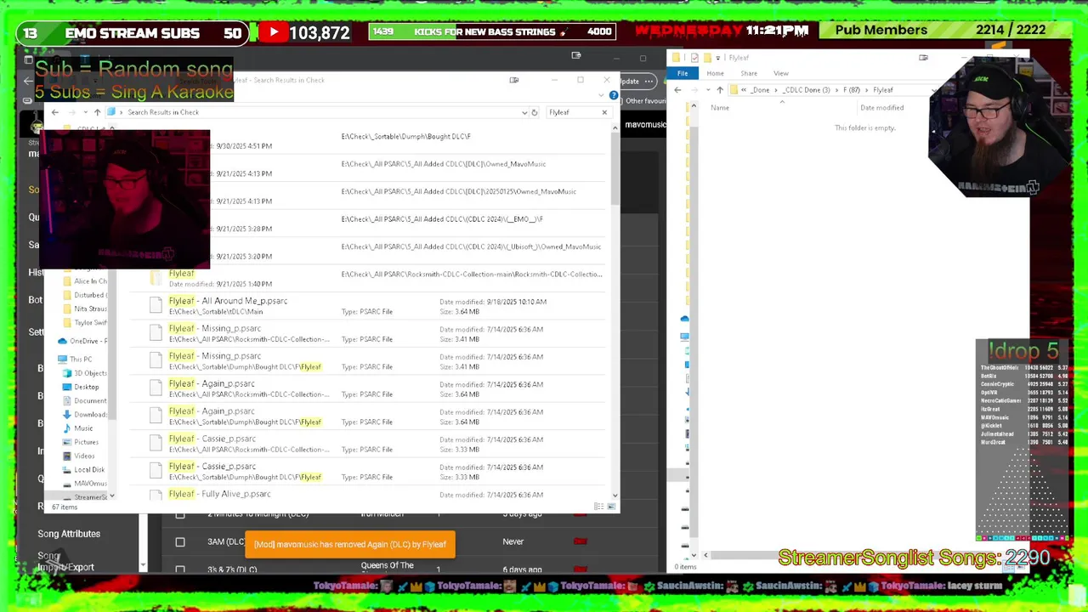Open the quick access toolbar dropdown in Flyleaf window

(x=719, y=58)
